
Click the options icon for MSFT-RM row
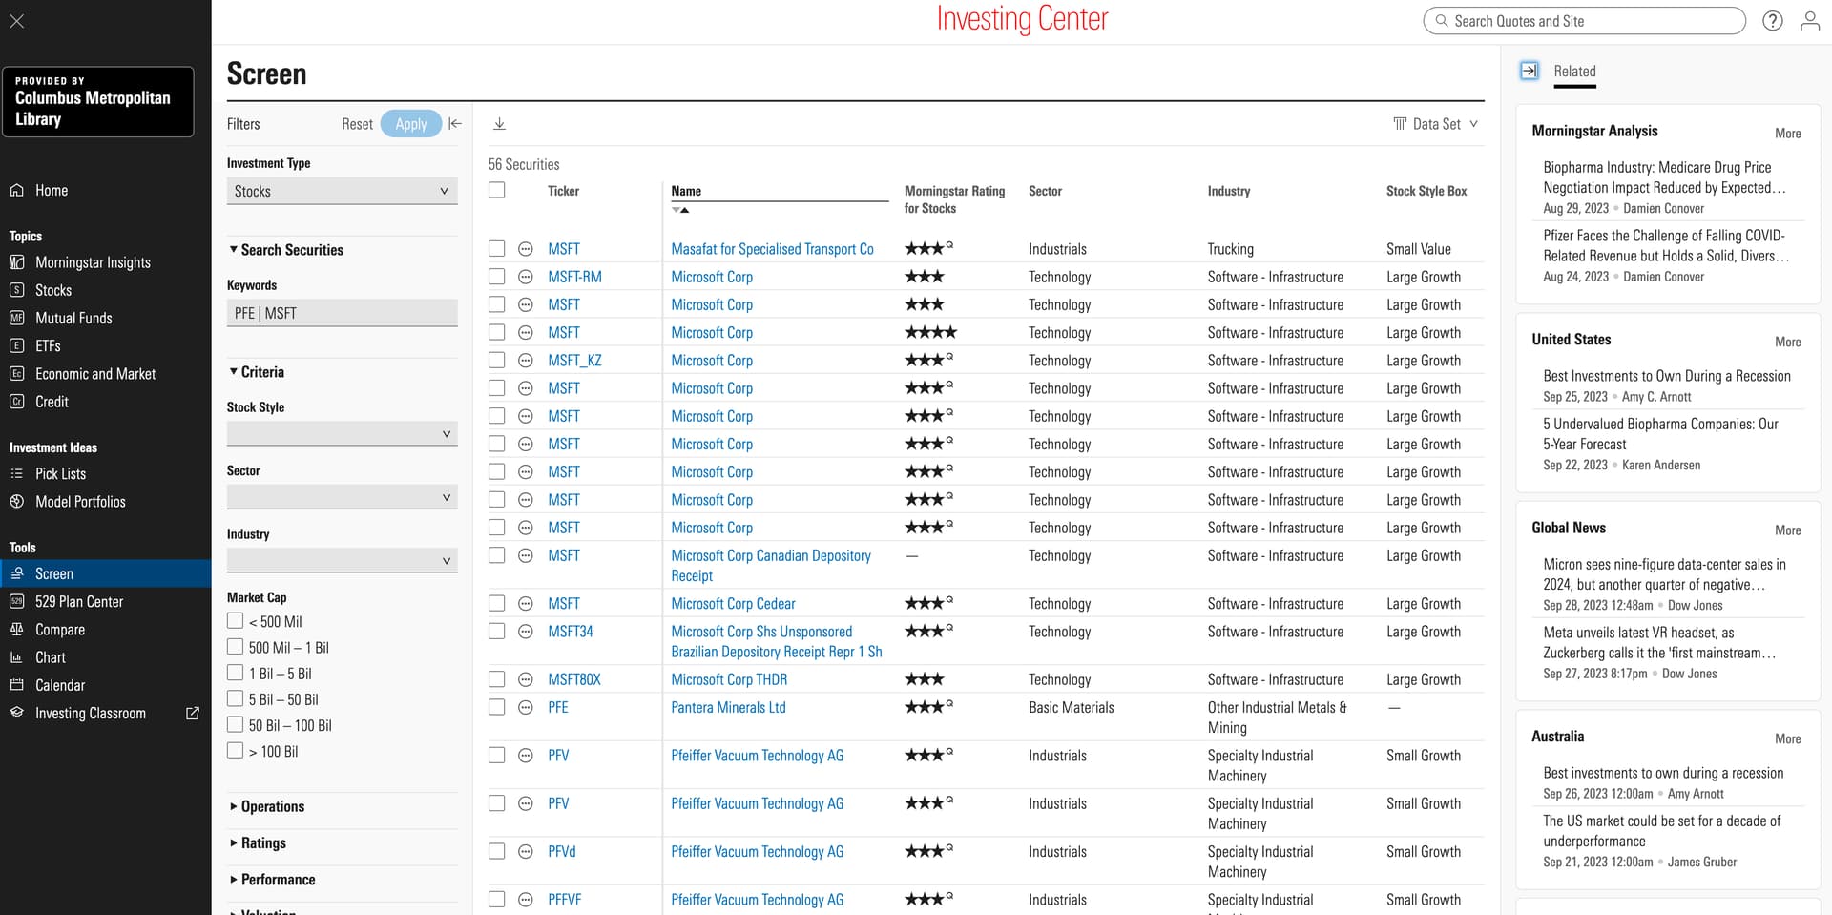tap(525, 277)
